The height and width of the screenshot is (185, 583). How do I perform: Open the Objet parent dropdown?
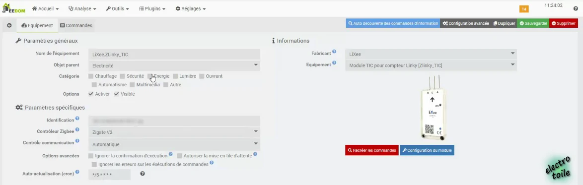pos(174,65)
